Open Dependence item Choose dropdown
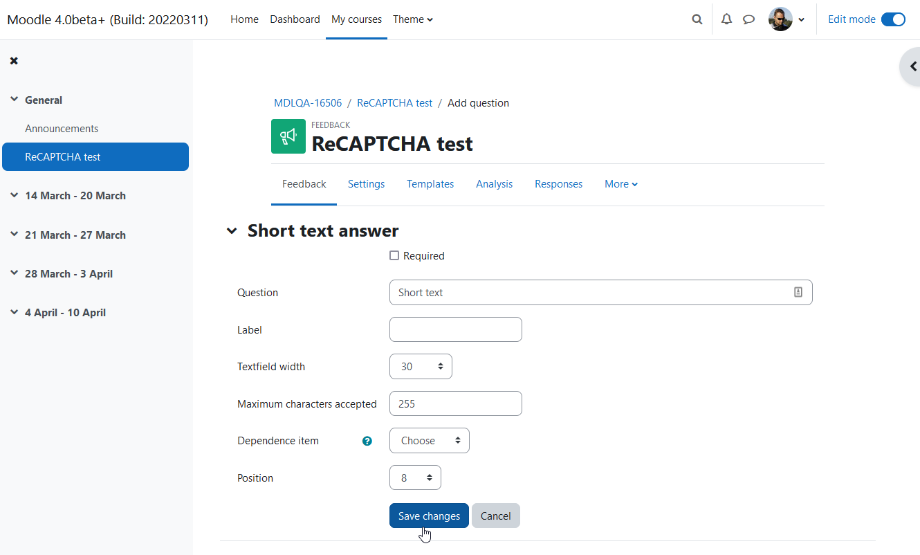This screenshot has height=555, width=920. click(429, 440)
